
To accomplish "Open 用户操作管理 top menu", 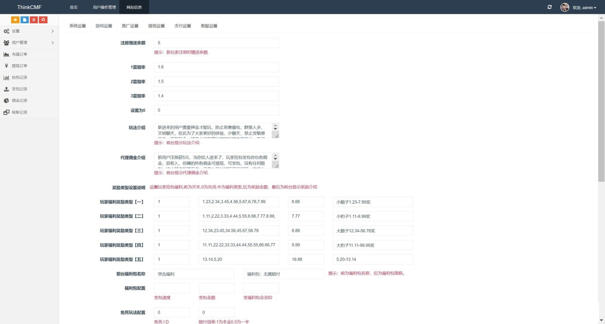I will (x=104, y=7).
